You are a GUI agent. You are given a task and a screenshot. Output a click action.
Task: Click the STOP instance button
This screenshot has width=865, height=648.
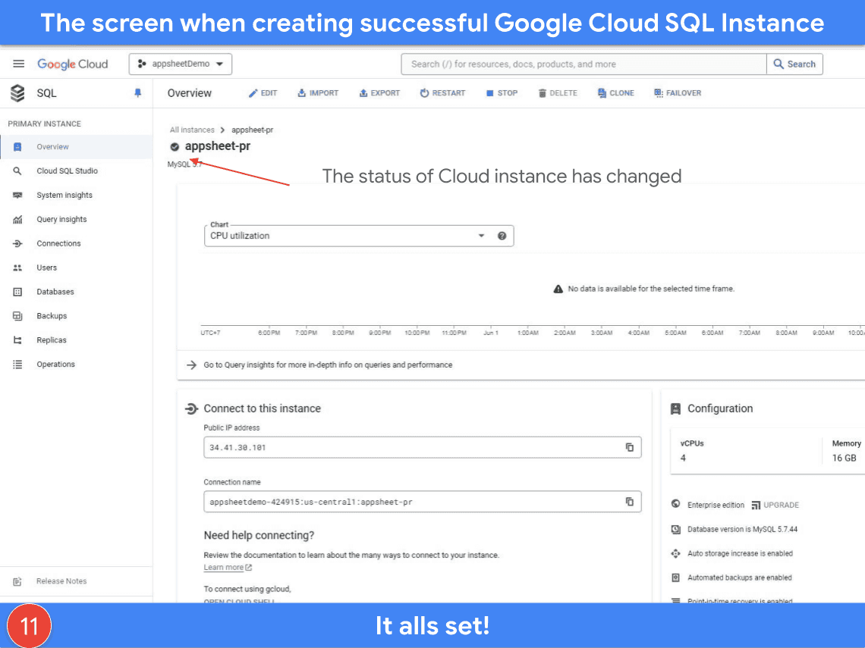coord(502,93)
